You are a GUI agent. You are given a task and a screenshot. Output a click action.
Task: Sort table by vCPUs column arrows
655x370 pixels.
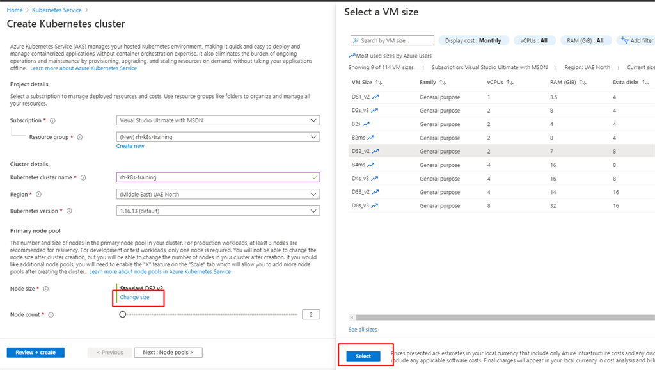(510, 83)
